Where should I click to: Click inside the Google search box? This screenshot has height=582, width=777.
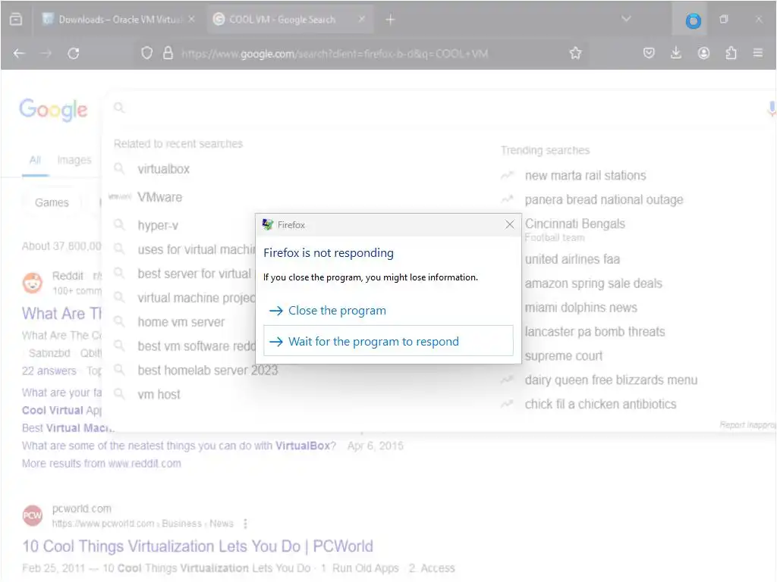tap(436, 108)
